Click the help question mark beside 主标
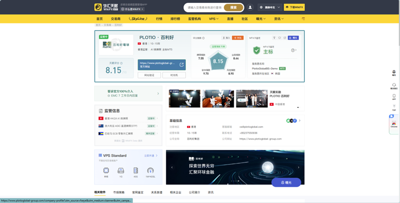400x203 pixels. [x=293, y=50]
